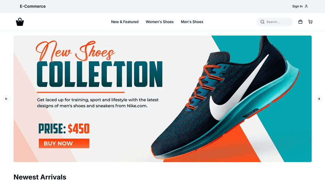This screenshot has width=325, height=183.
Task: Click the black shopping bag logo
Action: [x=20, y=22]
